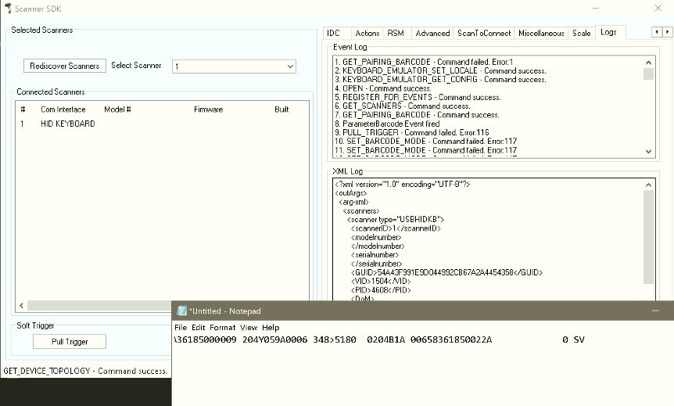Click log entry 4 OPEN Command success

pos(383,88)
